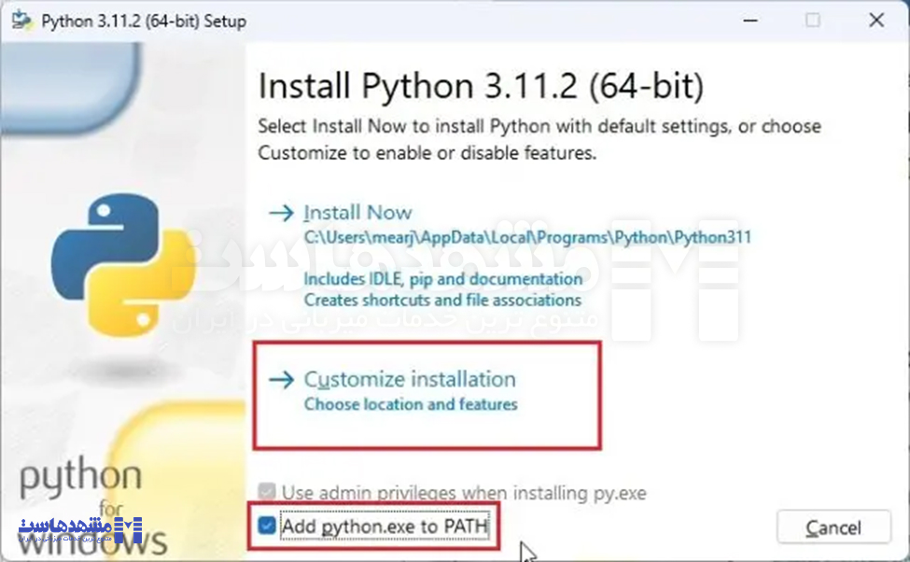Click 'Includes IDLE, pip and documentation' text

[x=443, y=279]
